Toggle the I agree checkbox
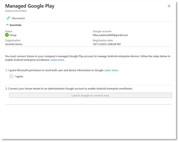Image resolution: width=179 pixels, height=142 pixels. (11, 76)
